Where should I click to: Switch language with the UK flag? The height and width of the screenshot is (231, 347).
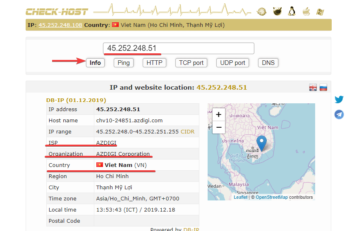pyautogui.click(x=313, y=87)
